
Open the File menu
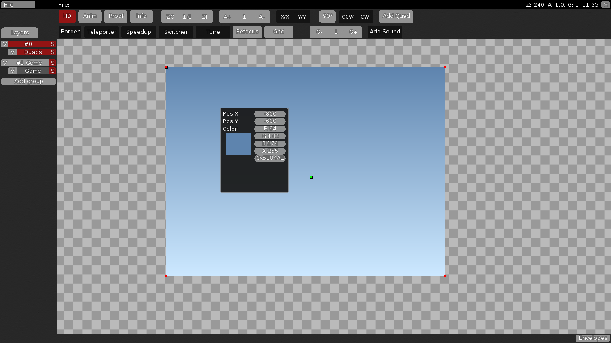click(18, 4)
